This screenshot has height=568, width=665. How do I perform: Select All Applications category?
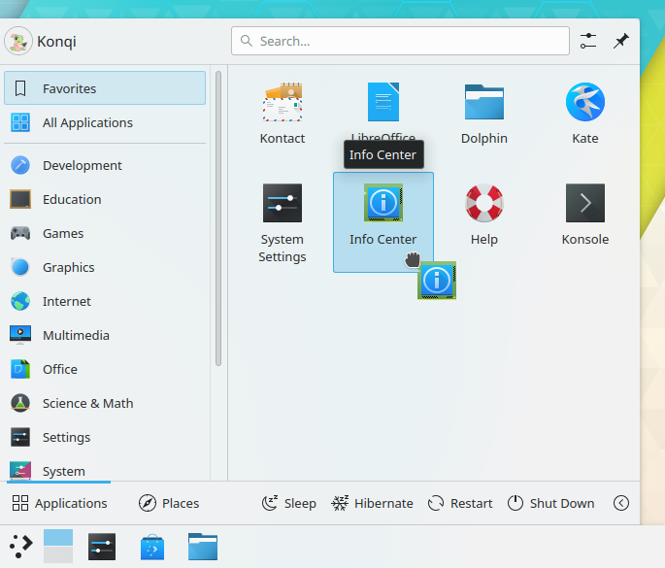[x=105, y=122]
